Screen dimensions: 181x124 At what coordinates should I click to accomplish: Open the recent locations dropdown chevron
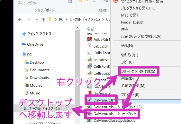pos(37,19)
